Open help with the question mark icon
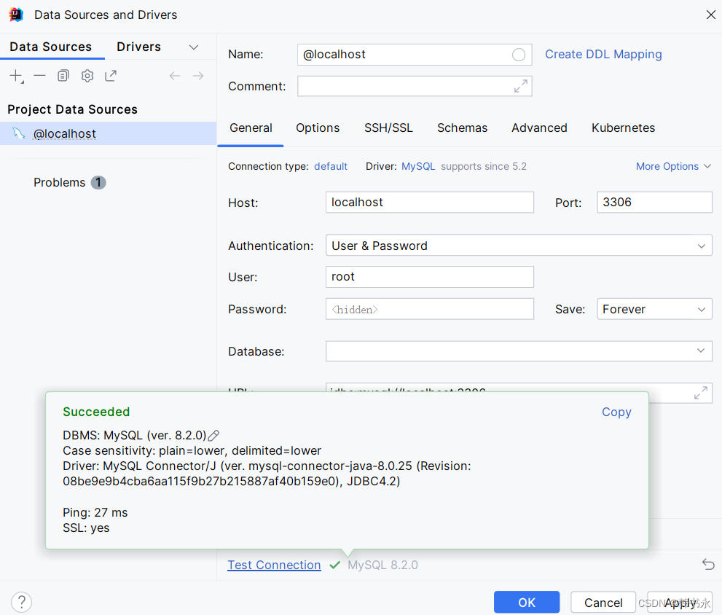 pyautogui.click(x=22, y=602)
